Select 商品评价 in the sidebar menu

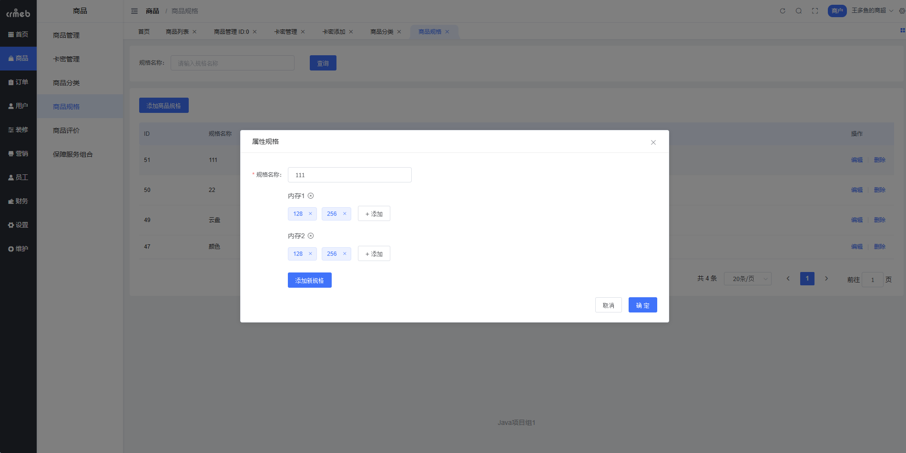click(x=65, y=130)
